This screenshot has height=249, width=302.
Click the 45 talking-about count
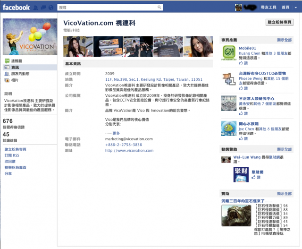(x=6, y=135)
